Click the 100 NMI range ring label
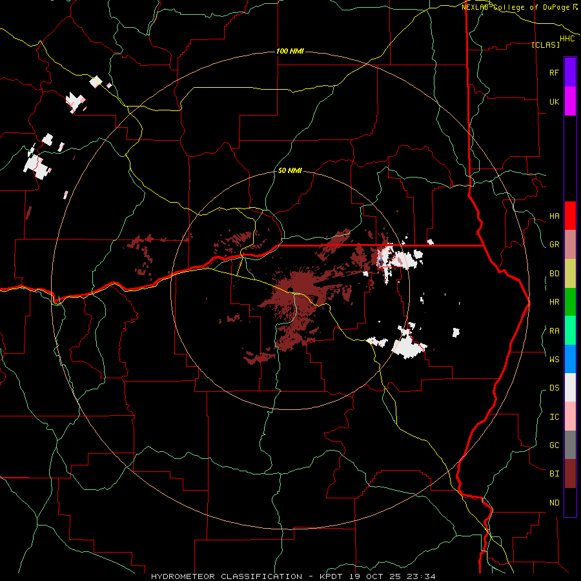The image size is (581, 581). pyautogui.click(x=290, y=51)
